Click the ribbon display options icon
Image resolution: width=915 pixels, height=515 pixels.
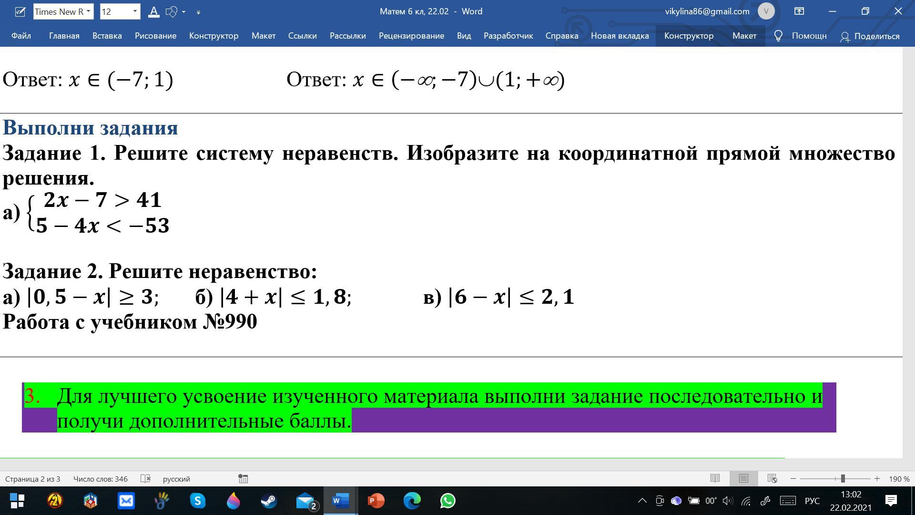799,11
